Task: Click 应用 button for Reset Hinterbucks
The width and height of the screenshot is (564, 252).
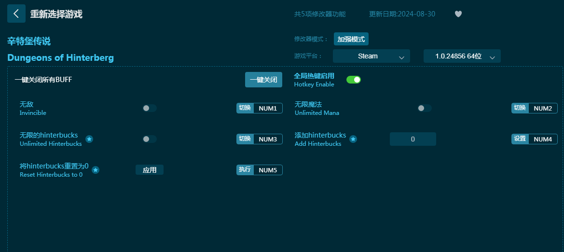Action: 150,170
